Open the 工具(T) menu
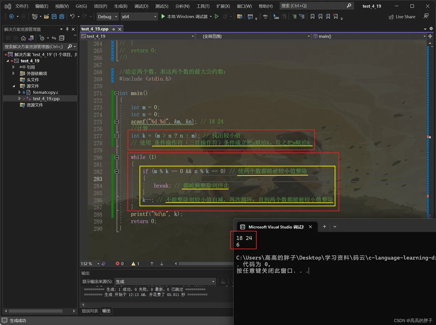436x325 pixels. point(203,6)
